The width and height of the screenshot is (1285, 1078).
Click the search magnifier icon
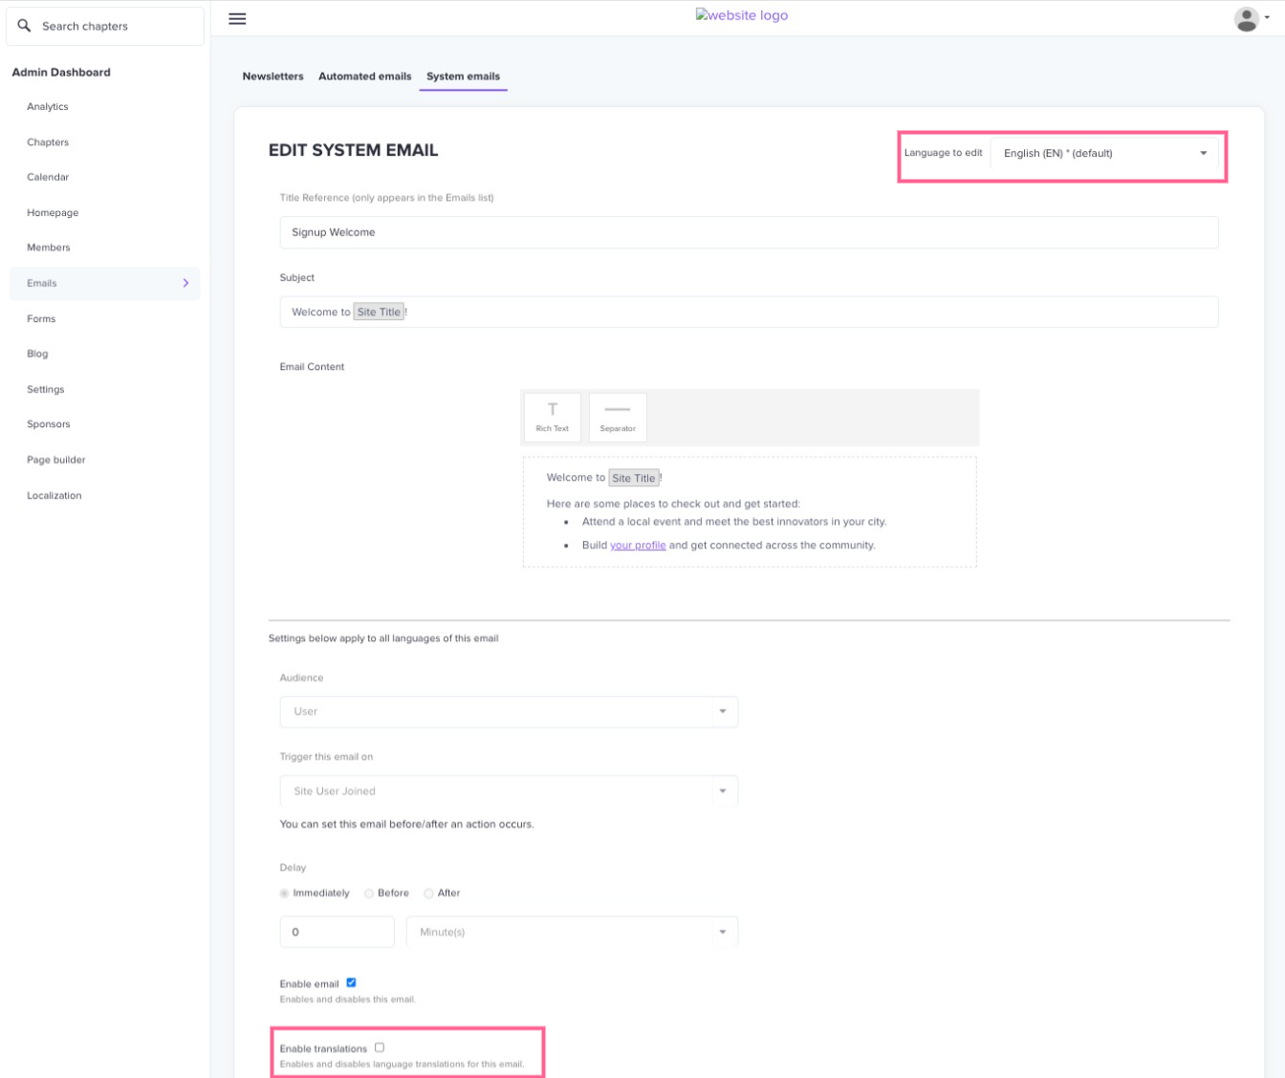click(25, 26)
